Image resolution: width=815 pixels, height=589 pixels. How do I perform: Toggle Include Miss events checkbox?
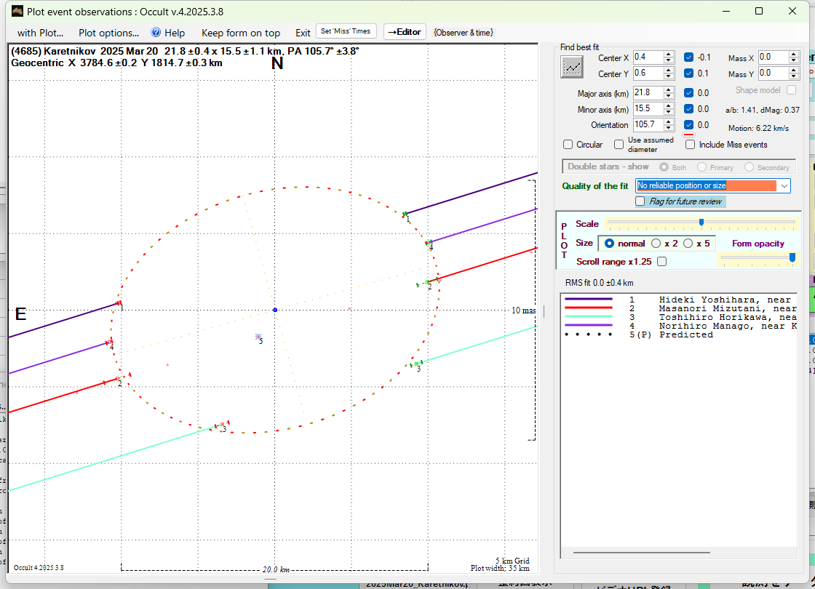click(691, 145)
